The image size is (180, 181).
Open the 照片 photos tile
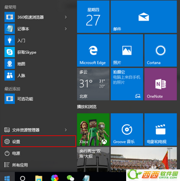pos(127,51)
